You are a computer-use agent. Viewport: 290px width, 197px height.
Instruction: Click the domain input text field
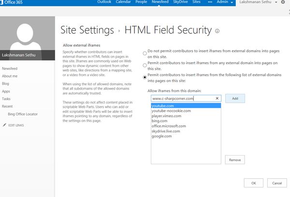click(182, 98)
